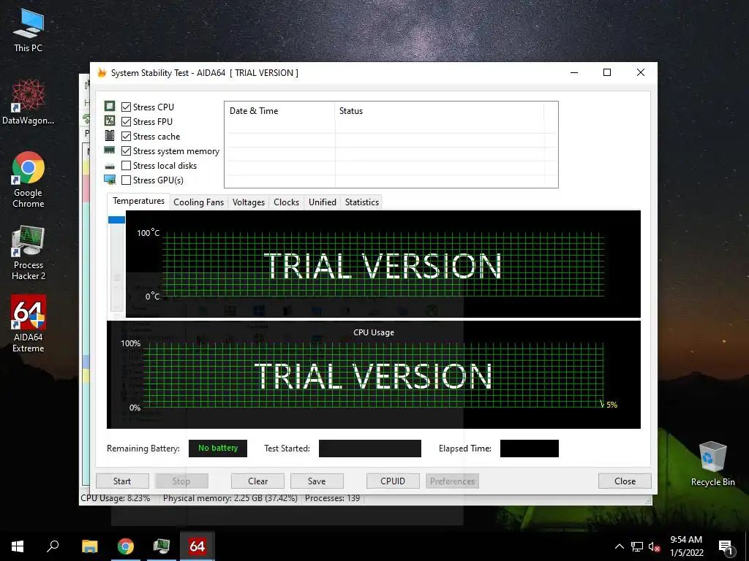Uncheck Stress system memory
Screen dimensions: 749x561
point(126,150)
